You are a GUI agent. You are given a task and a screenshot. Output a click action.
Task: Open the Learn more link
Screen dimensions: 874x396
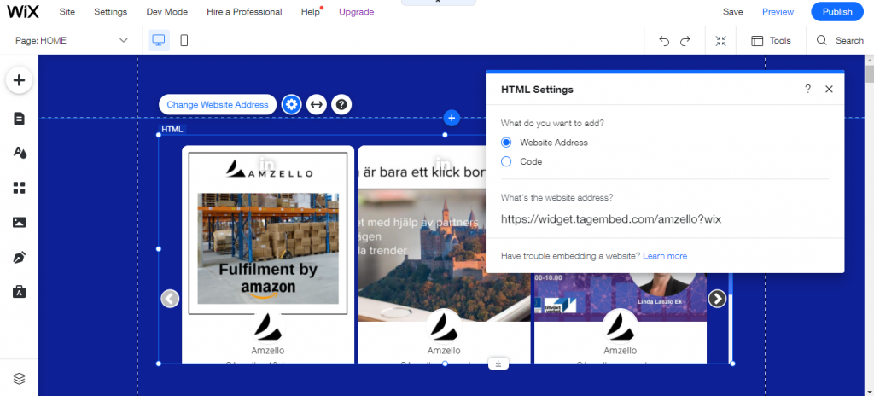pyautogui.click(x=664, y=256)
